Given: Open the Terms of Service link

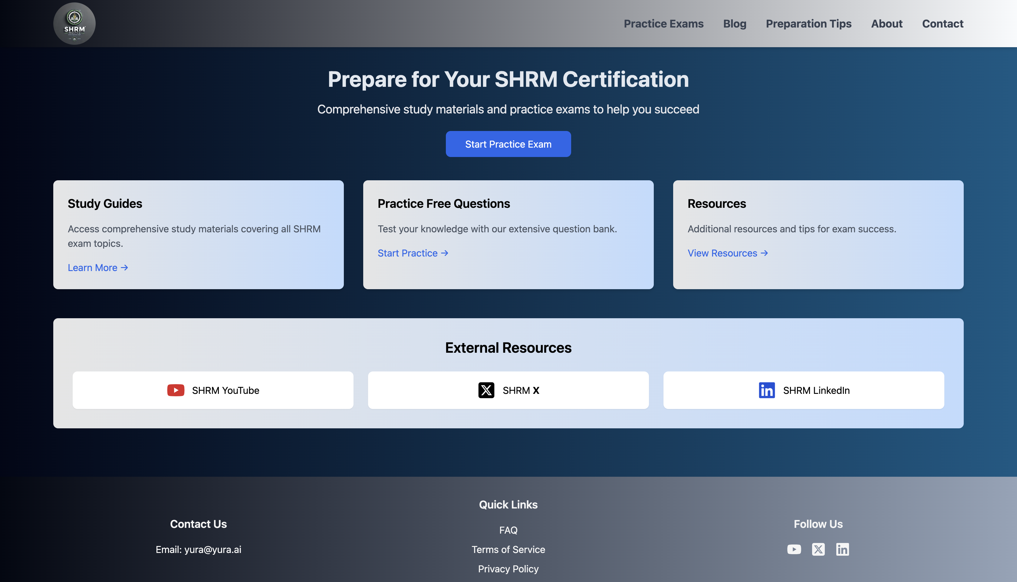Looking at the screenshot, I should [x=508, y=549].
